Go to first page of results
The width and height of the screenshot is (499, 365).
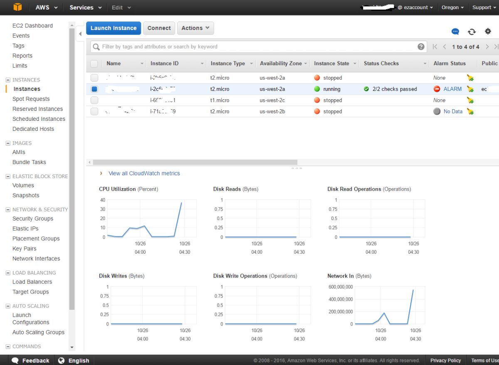pyautogui.click(x=435, y=47)
